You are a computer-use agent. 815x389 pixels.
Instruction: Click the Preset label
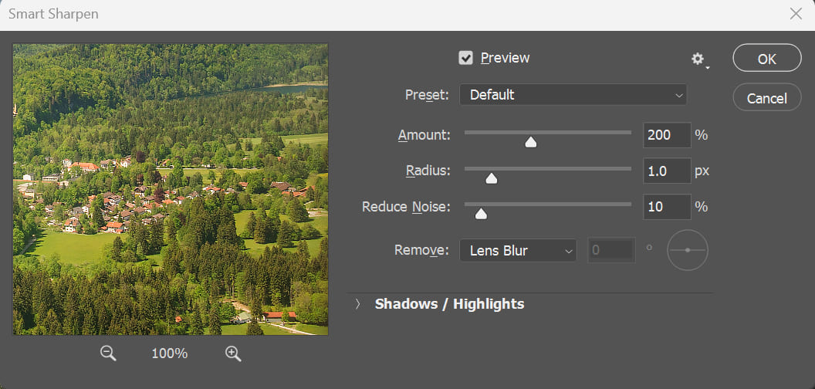pos(427,95)
